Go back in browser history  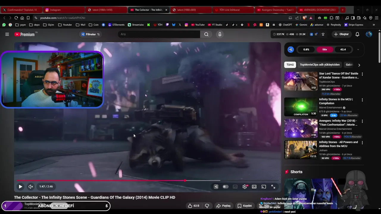point(4,18)
